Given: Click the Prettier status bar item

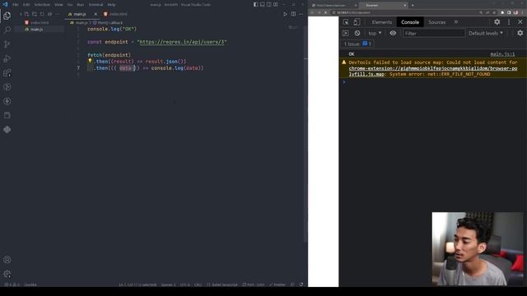Looking at the screenshot, I should point(277,284).
